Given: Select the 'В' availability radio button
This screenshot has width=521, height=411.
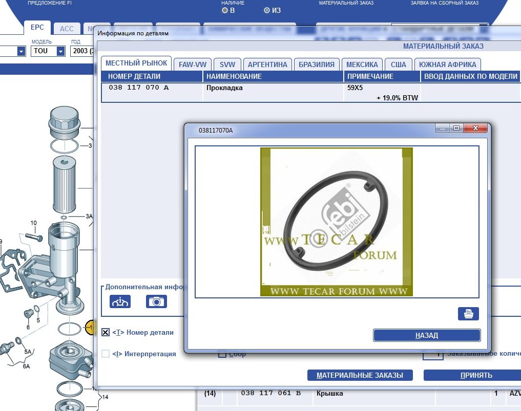Looking at the screenshot, I should (224, 10).
